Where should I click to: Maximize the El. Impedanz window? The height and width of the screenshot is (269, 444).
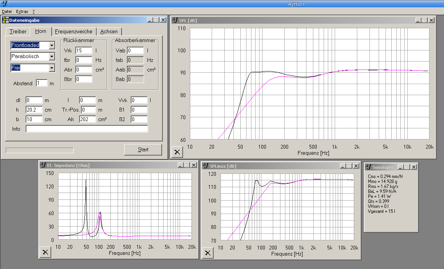[187, 165]
